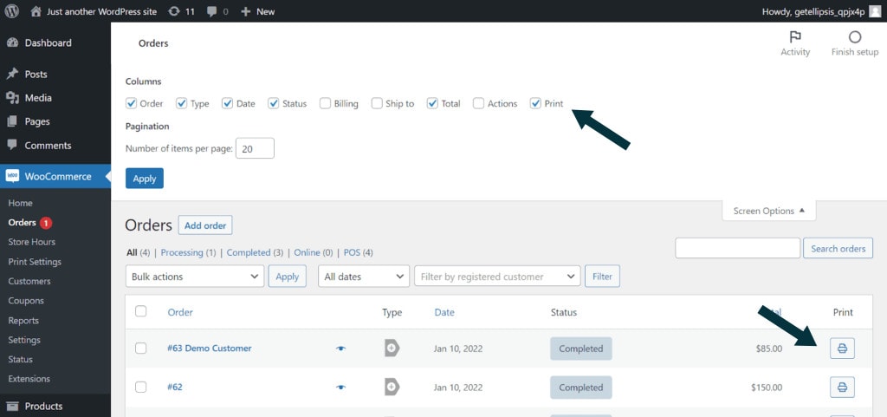Screen dimensions: 887x417
Task: Click the printer icon for order #62
Action: click(x=842, y=388)
